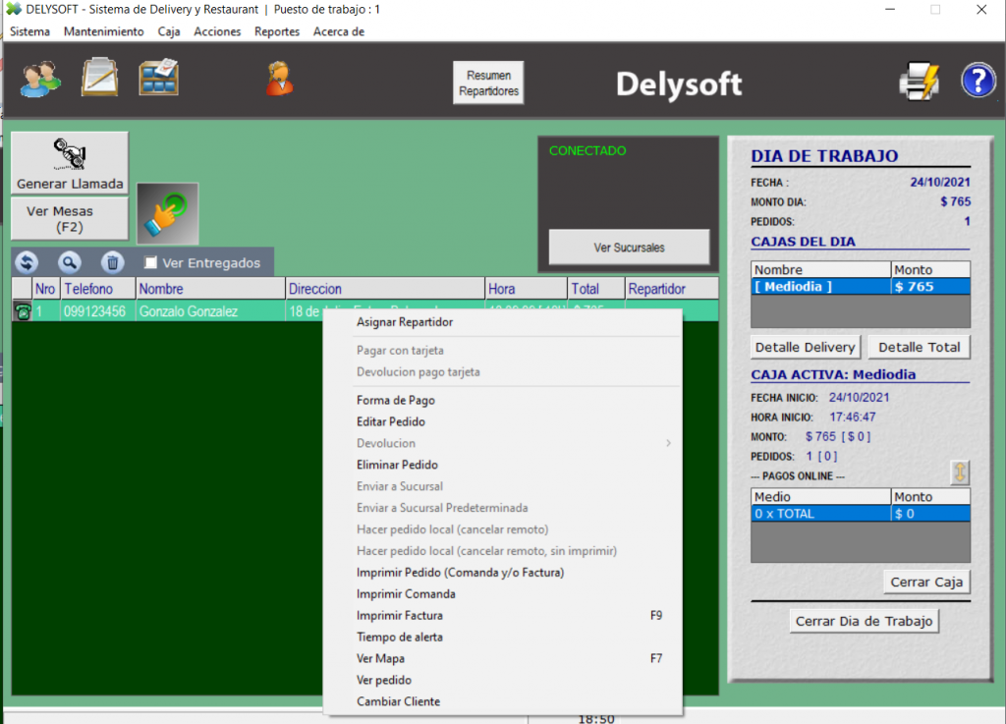Screen dimensions: 1006x724
Task: Click the pointing hand touch icon
Action: [167, 213]
